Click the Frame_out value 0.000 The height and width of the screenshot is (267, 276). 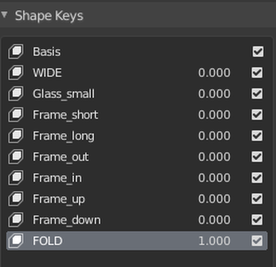point(214,156)
